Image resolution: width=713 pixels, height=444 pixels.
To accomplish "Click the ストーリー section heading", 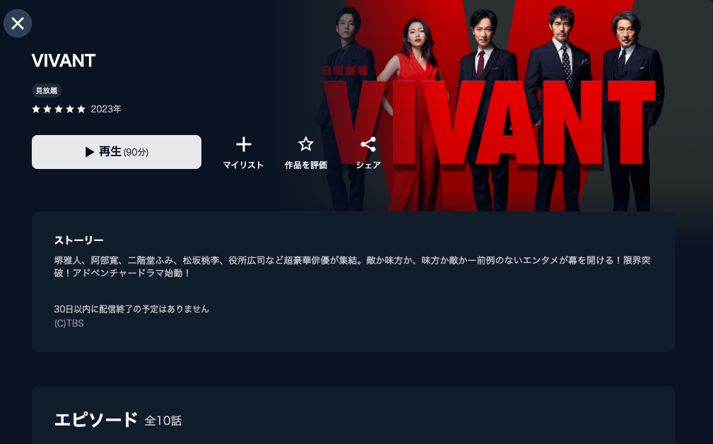I will pyautogui.click(x=78, y=240).
